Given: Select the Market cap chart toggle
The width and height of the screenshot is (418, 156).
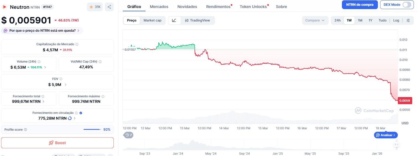Looking at the screenshot, I should point(152,20).
